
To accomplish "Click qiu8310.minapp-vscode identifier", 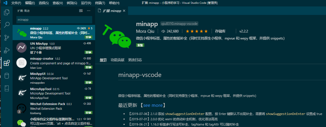I will pos(179,24).
